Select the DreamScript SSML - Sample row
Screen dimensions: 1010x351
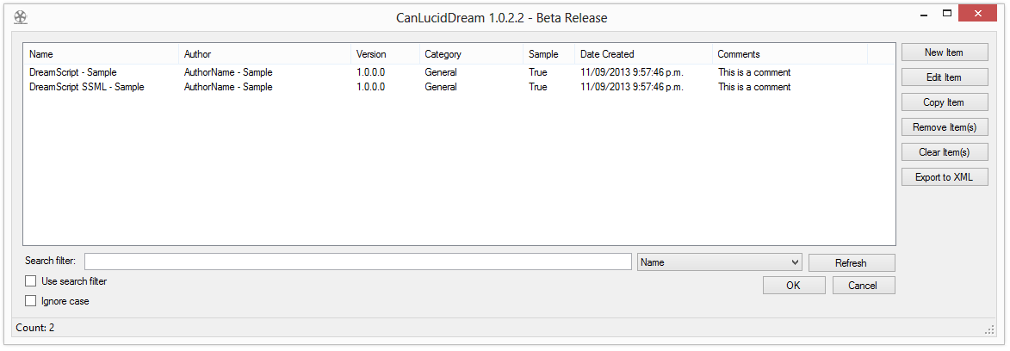[x=86, y=87]
